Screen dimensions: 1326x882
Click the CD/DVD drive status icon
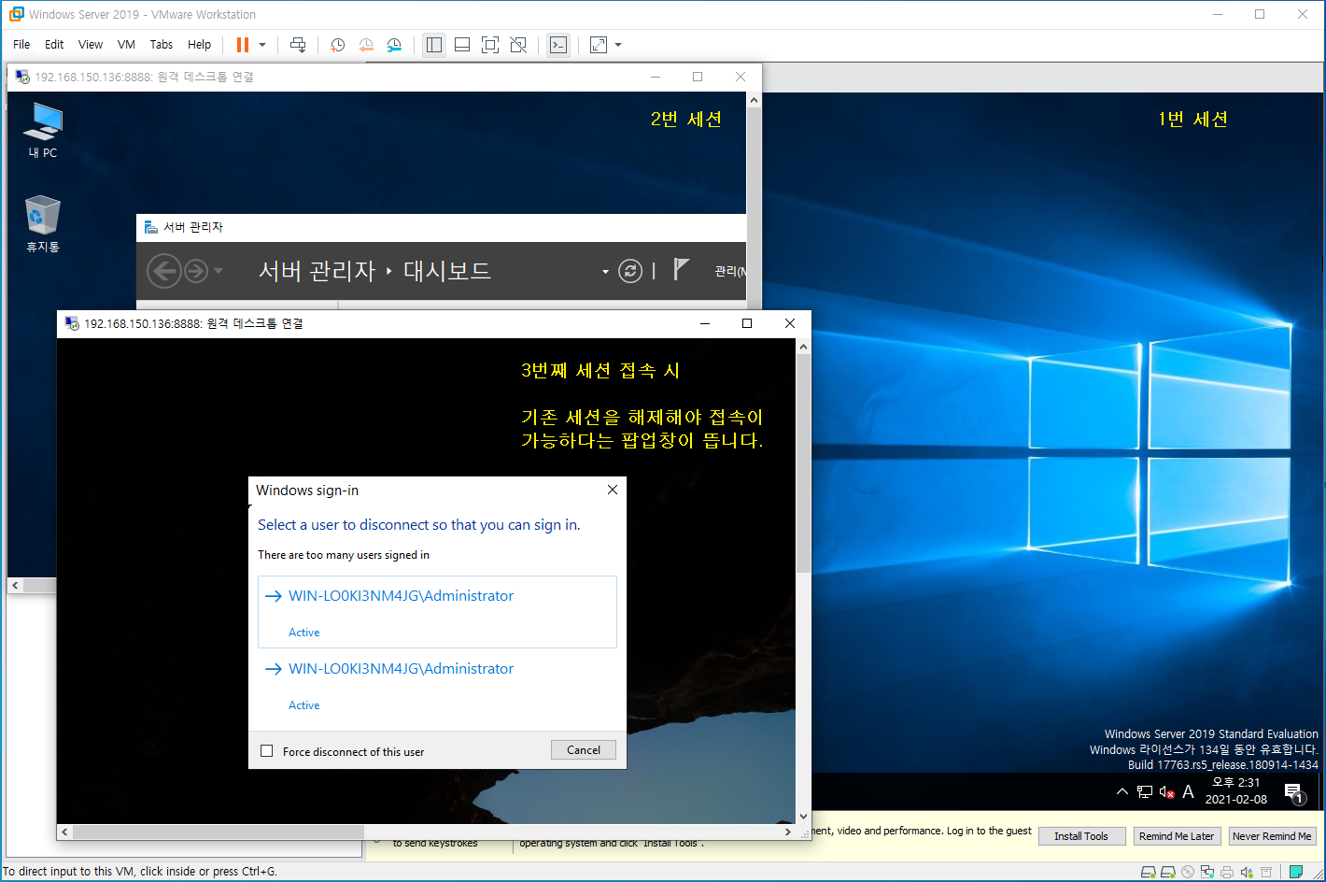point(1188,872)
